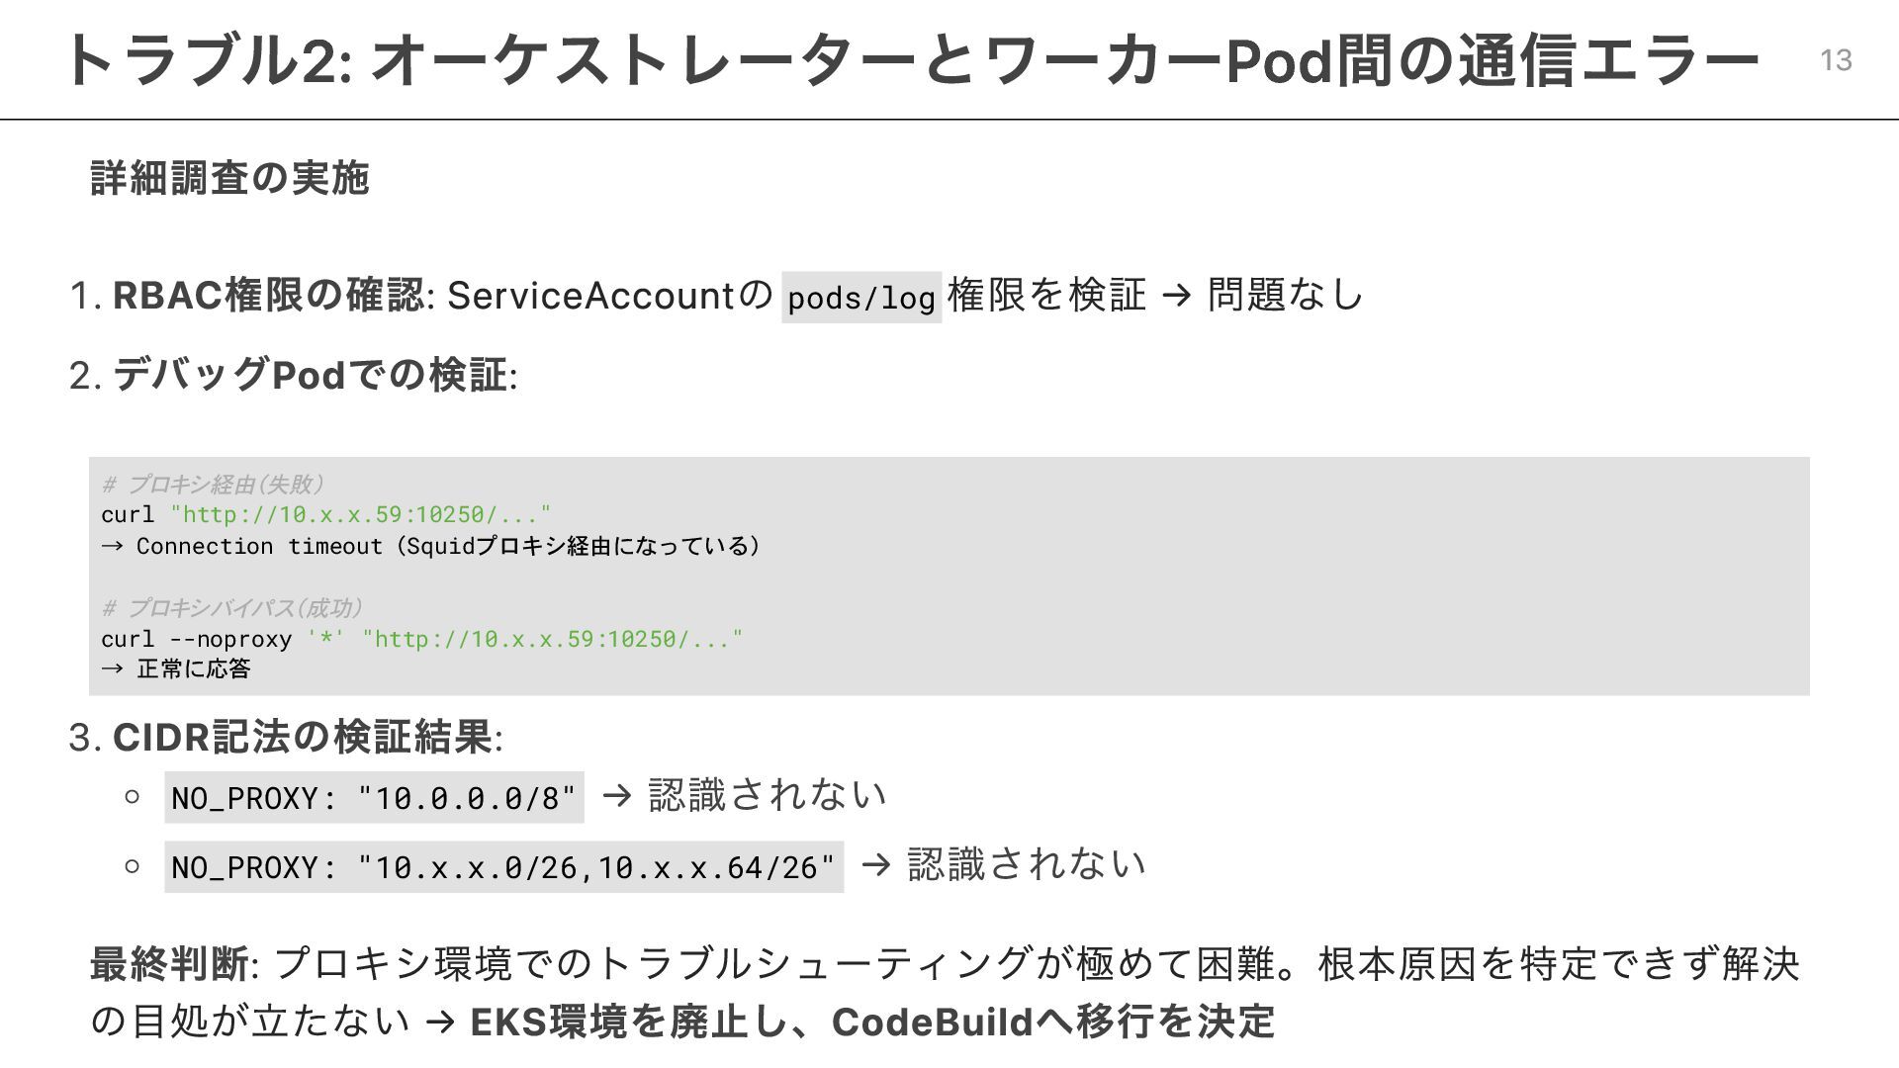Image resolution: width=1899 pixels, height=1068 pixels.
Task: Click 認識されない next to the 10.0.0.0/8 snippet
Action: (x=767, y=795)
